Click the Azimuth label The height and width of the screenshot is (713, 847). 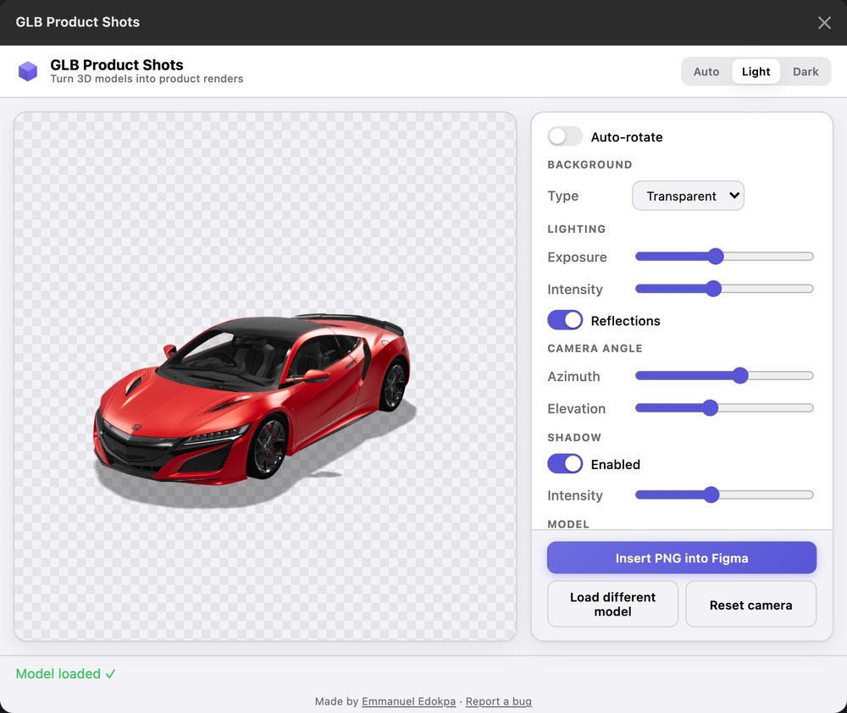pos(573,376)
